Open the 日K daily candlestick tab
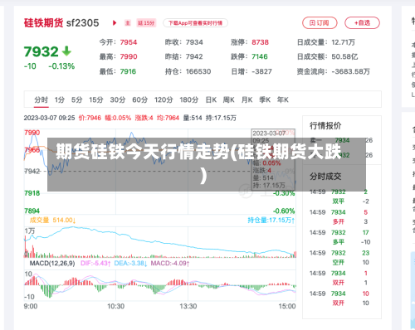This screenshot has height=330, width=415. point(211,99)
